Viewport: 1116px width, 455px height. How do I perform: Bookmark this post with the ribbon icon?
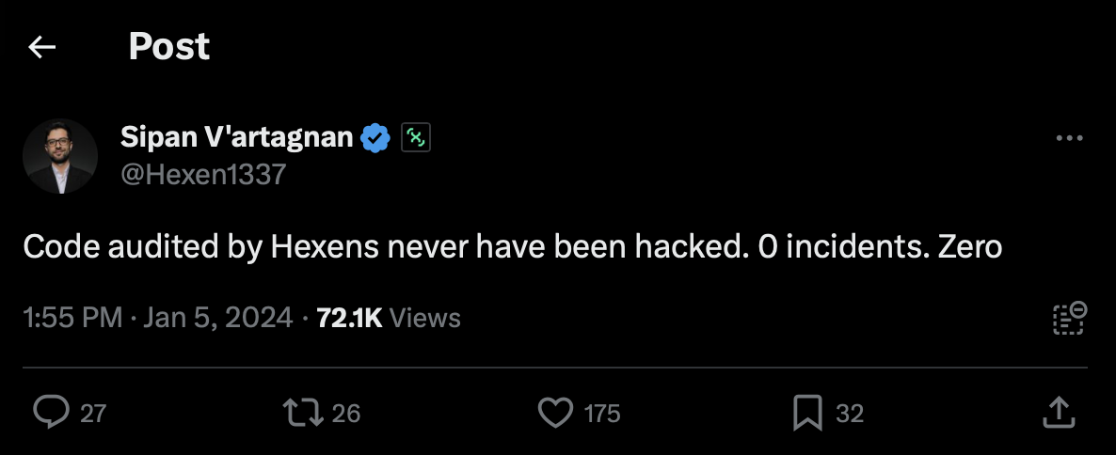pos(808,412)
